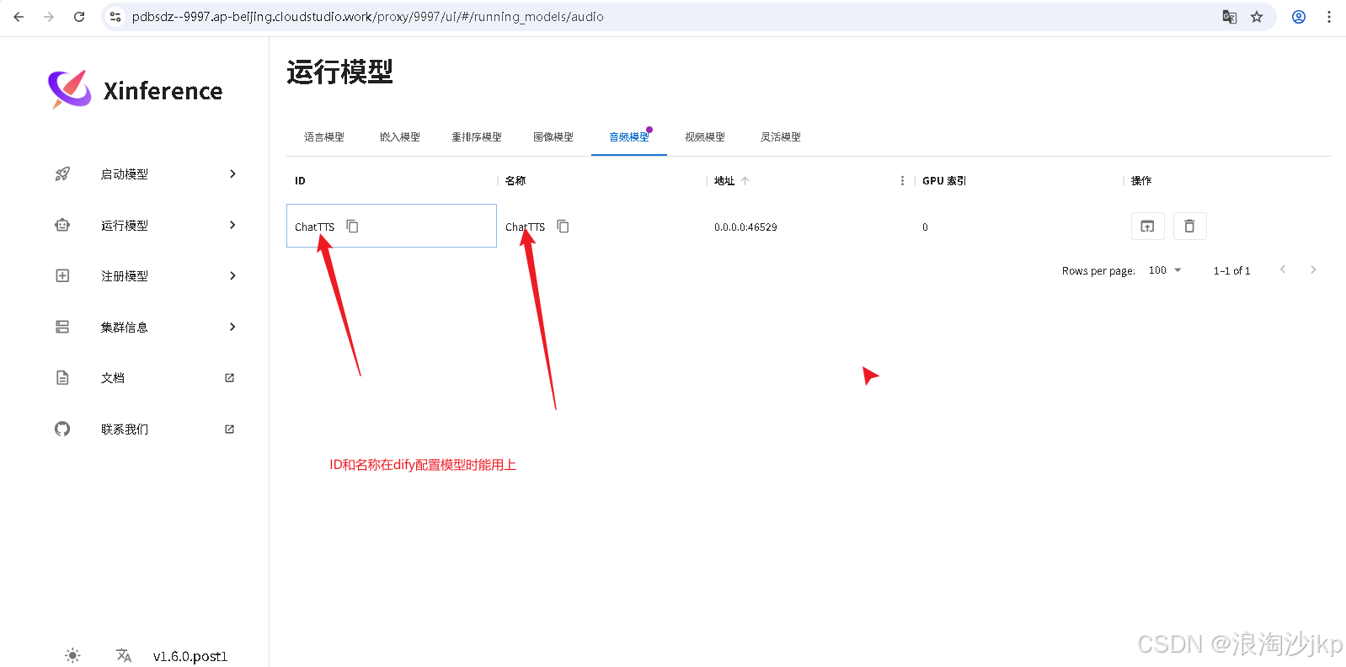The width and height of the screenshot is (1346, 667).
Task: Click the browser address bar URL
Action: 368,17
